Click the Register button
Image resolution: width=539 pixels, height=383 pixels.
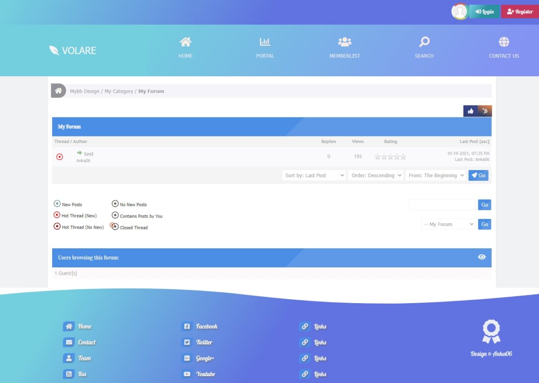coord(520,11)
